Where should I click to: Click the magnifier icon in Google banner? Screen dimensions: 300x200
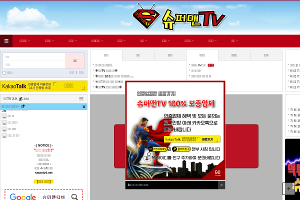74,196
